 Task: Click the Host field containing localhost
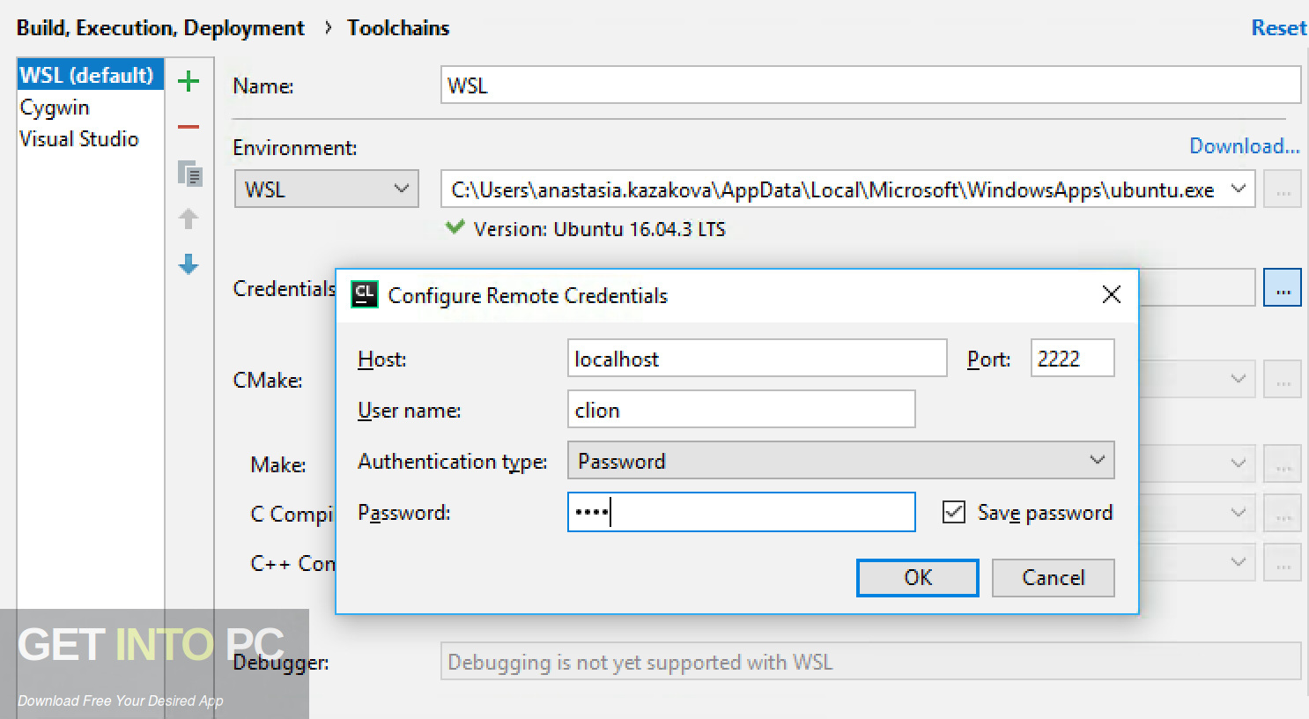coord(758,358)
